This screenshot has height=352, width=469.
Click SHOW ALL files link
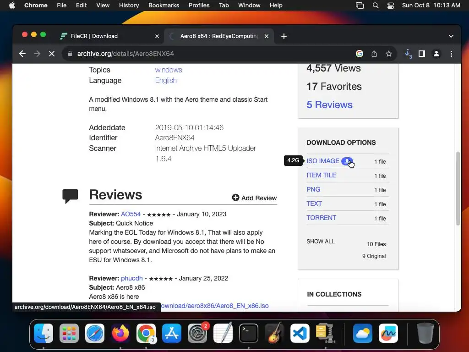[321, 242]
